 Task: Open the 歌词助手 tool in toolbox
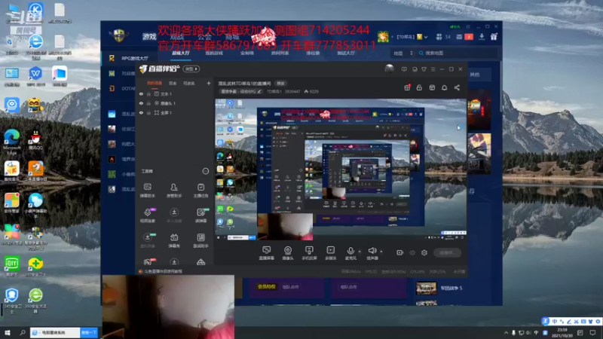200,240
